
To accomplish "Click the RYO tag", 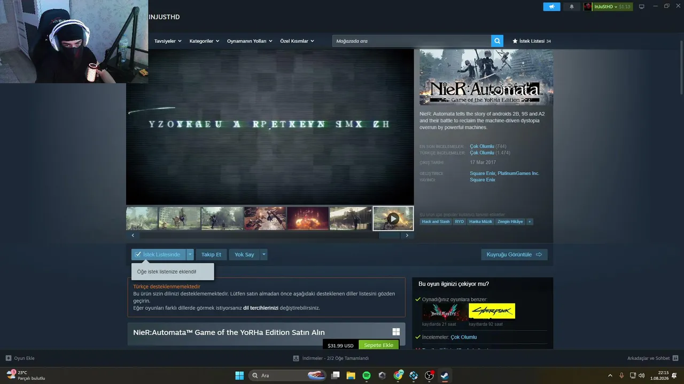I will (459, 221).
